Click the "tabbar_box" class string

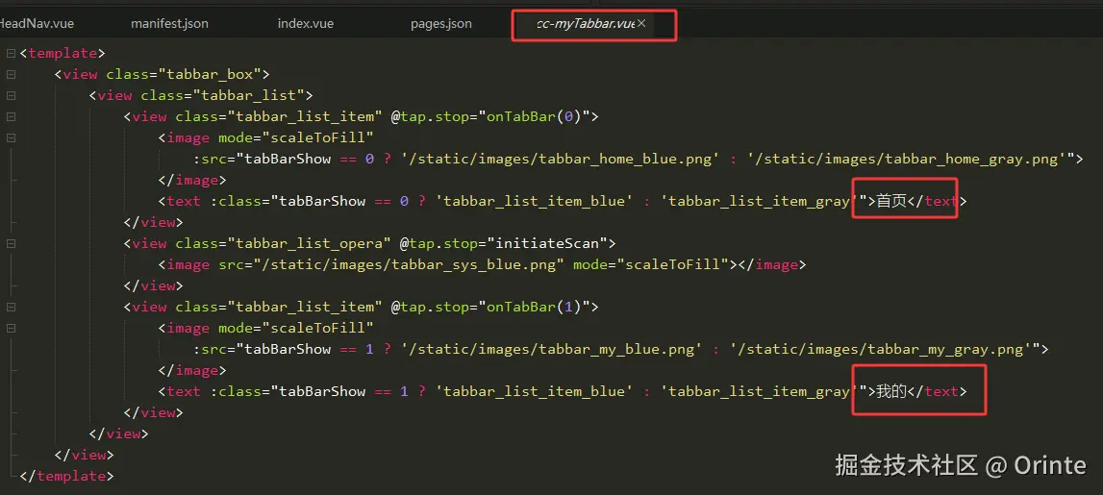(210, 75)
